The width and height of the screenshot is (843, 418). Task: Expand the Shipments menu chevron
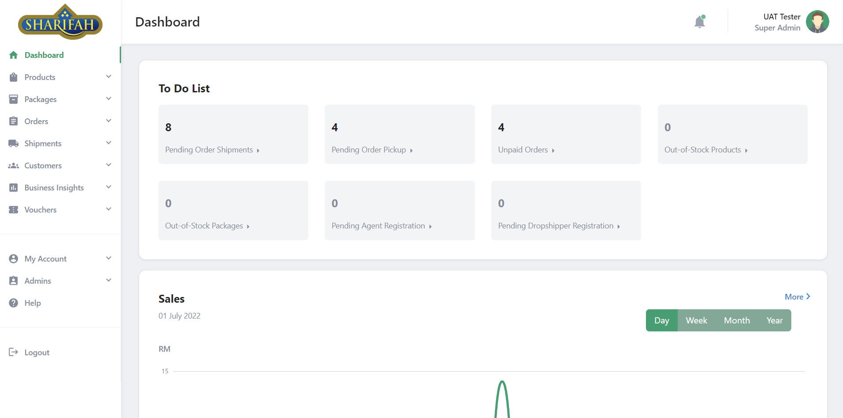click(109, 143)
